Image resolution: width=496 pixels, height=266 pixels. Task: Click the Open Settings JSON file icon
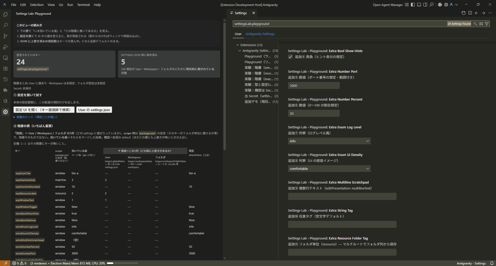click(x=463, y=13)
